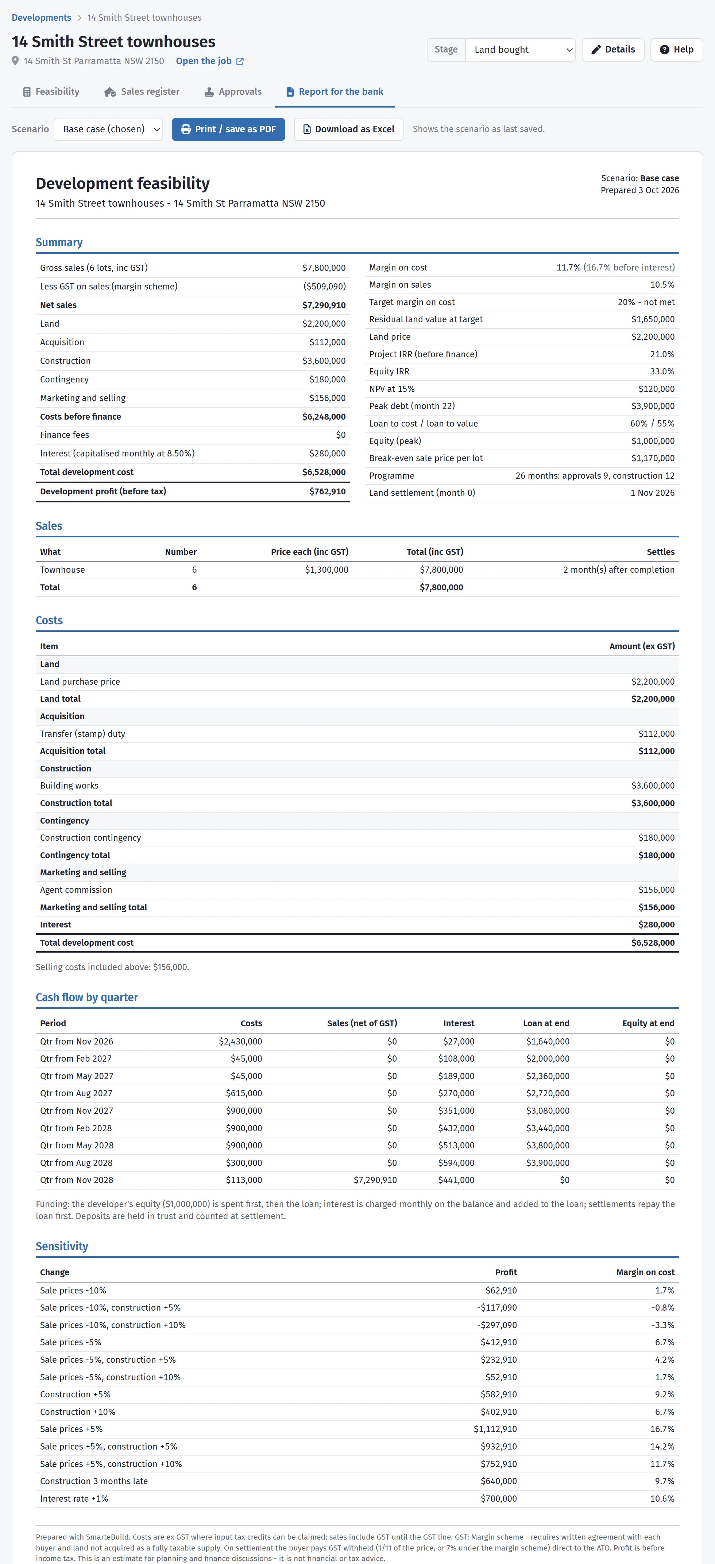Click the document icon on Report for the bank tab
The image size is (715, 1564).
click(290, 92)
